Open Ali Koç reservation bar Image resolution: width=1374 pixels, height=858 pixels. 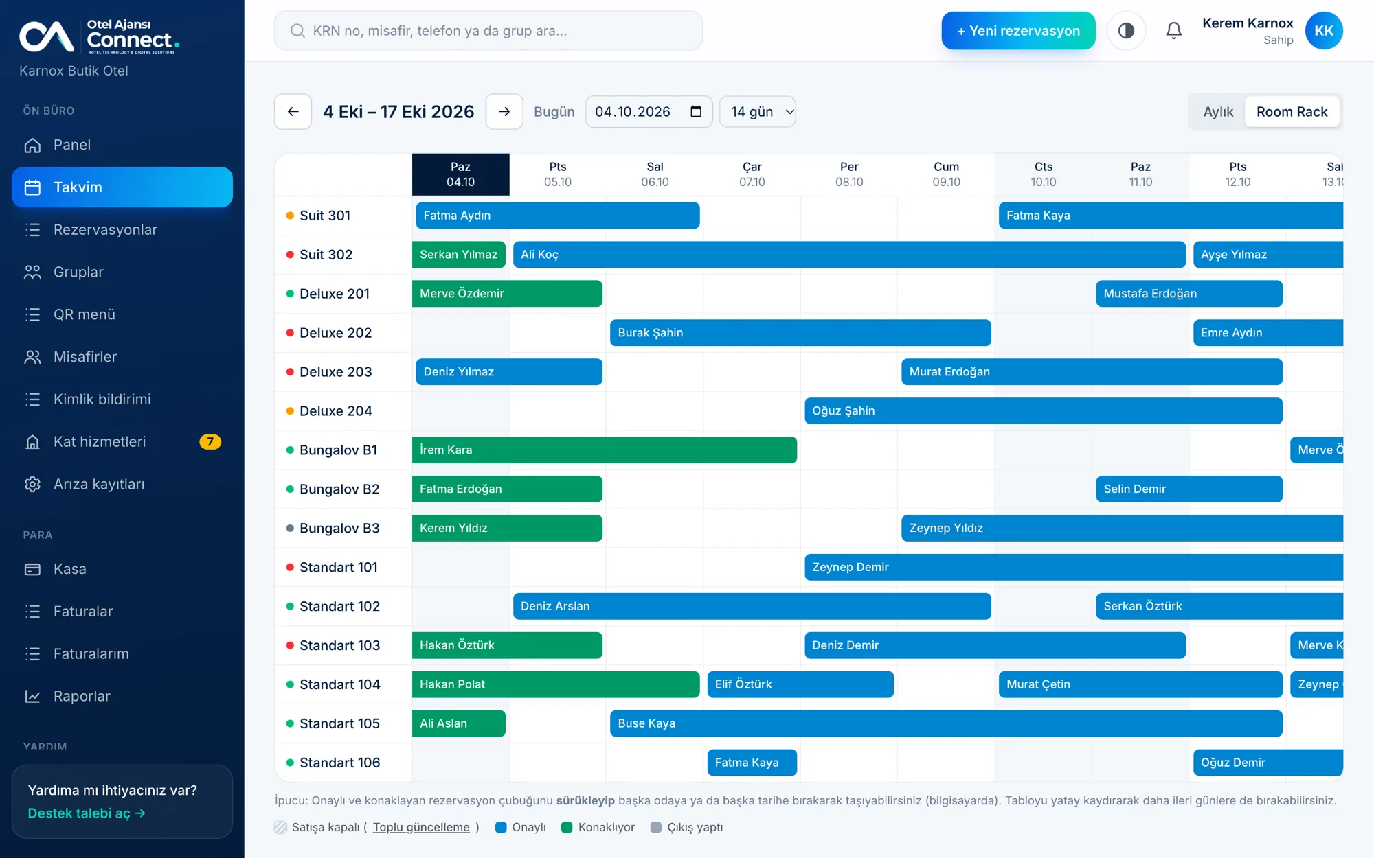click(x=849, y=255)
